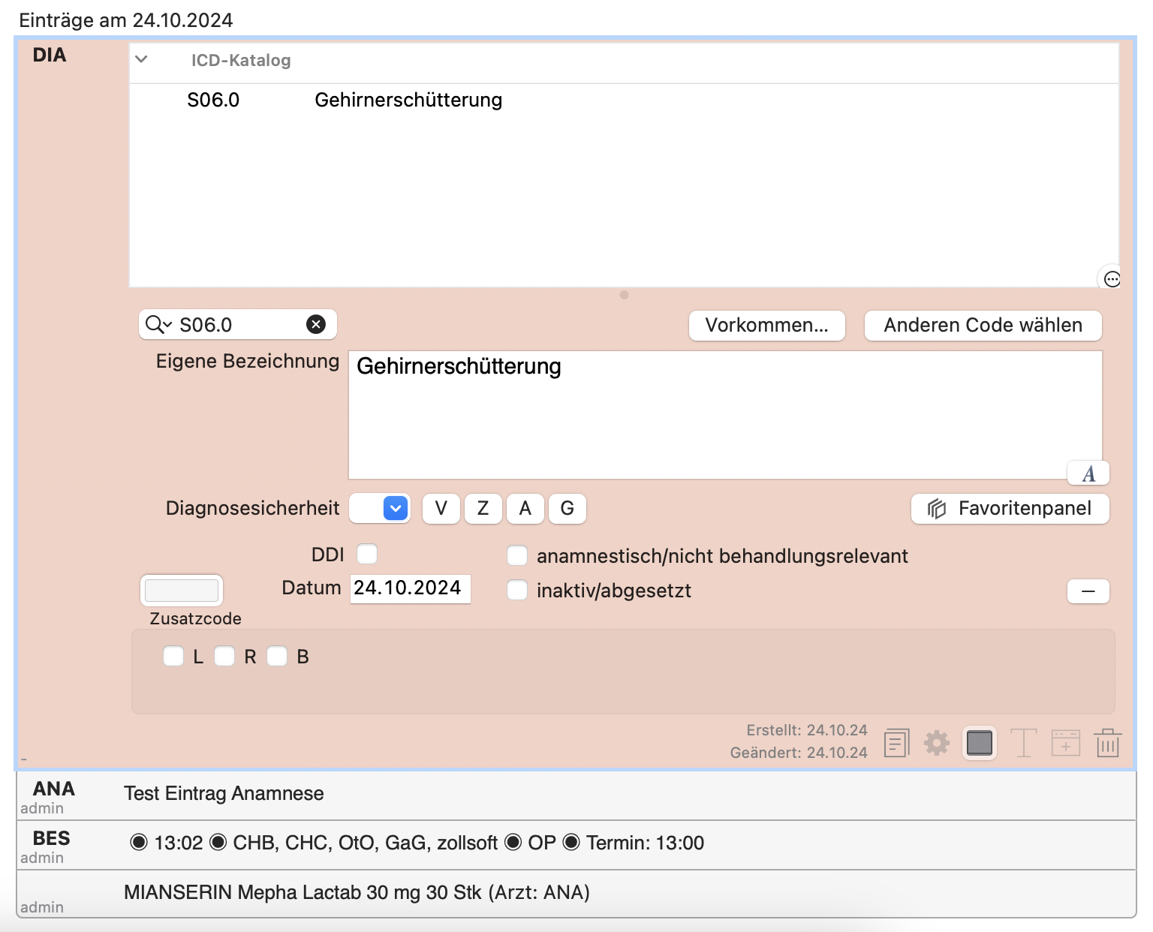Click the minus button
1153x932 pixels.
[x=1088, y=591]
